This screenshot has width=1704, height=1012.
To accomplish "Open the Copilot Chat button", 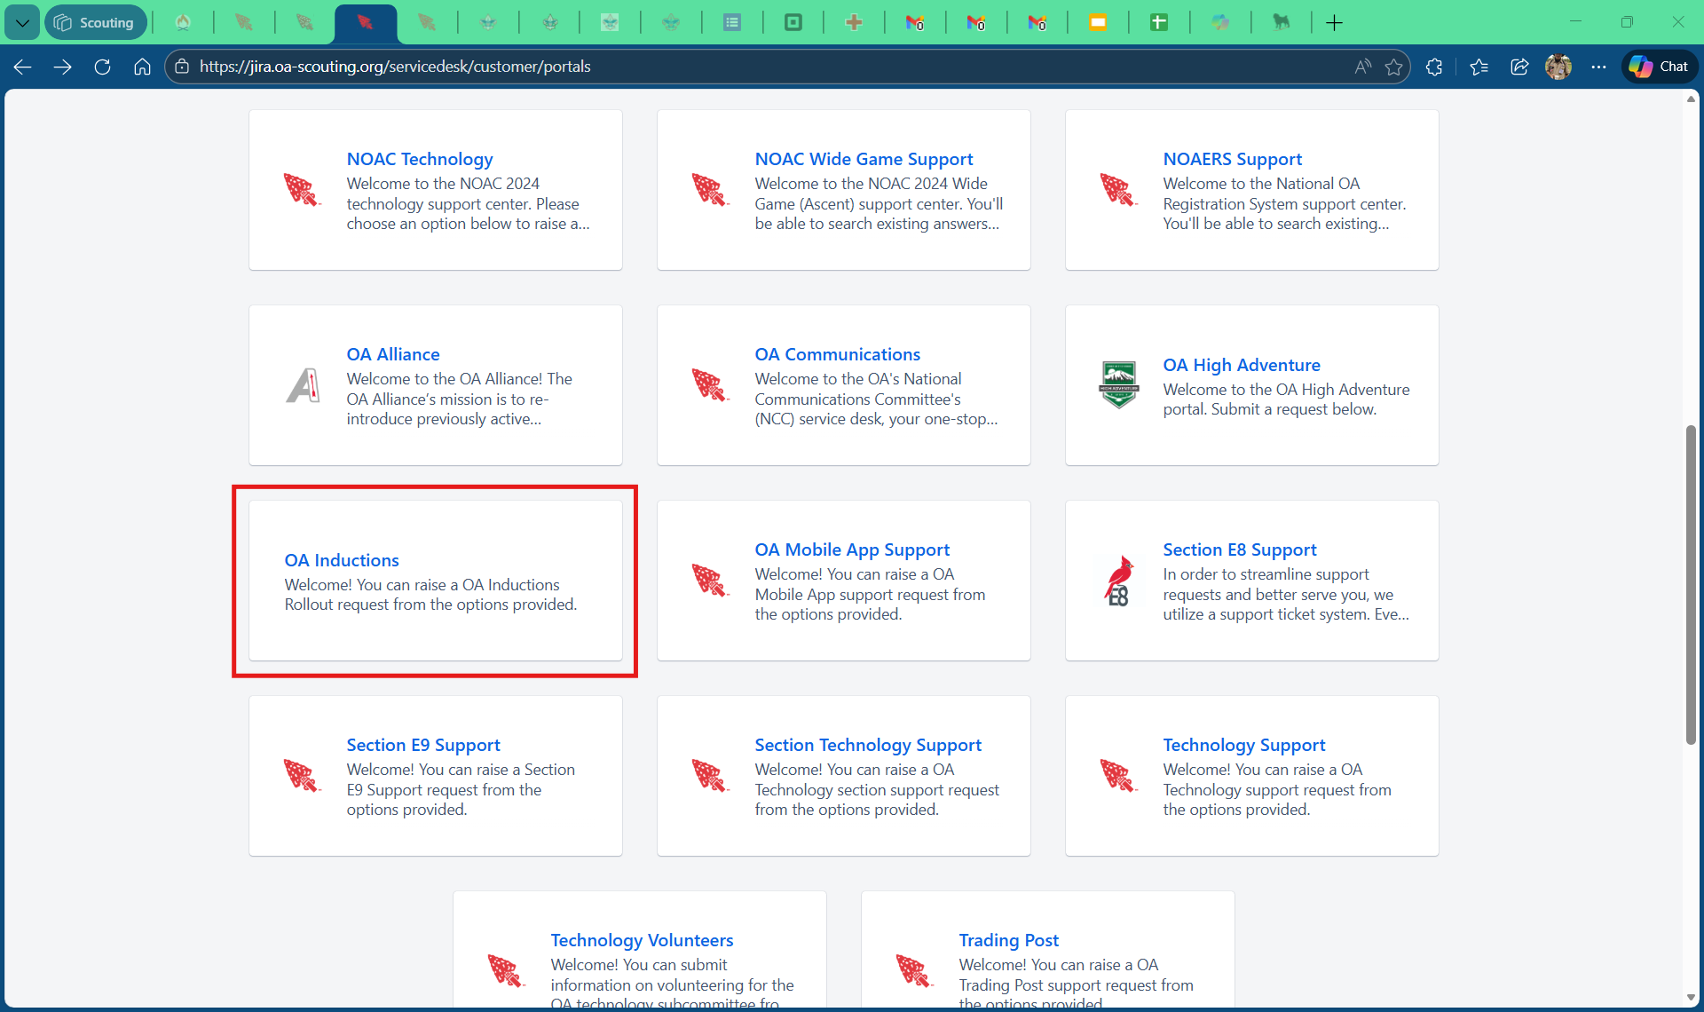I will 1660,67.
